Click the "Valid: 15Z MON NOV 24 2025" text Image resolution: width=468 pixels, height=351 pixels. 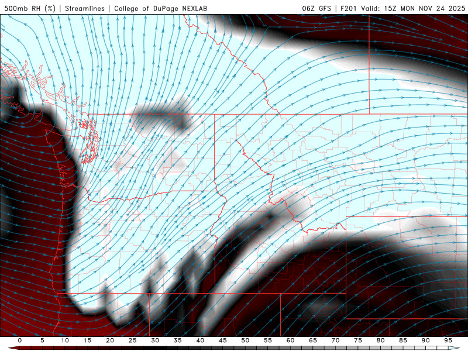click(413, 8)
